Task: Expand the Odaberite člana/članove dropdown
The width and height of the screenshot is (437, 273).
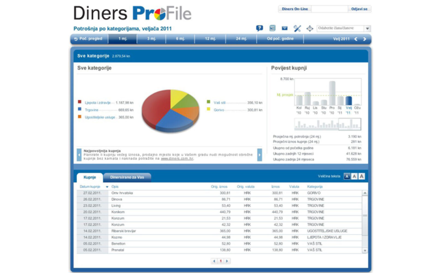Action: (368, 28)
